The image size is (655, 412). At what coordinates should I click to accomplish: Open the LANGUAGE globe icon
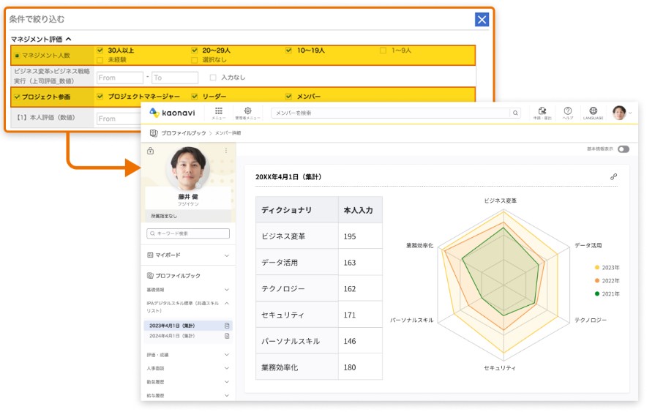(594, 111)
